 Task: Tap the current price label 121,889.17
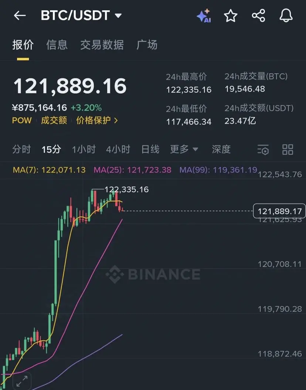point(279,211)
